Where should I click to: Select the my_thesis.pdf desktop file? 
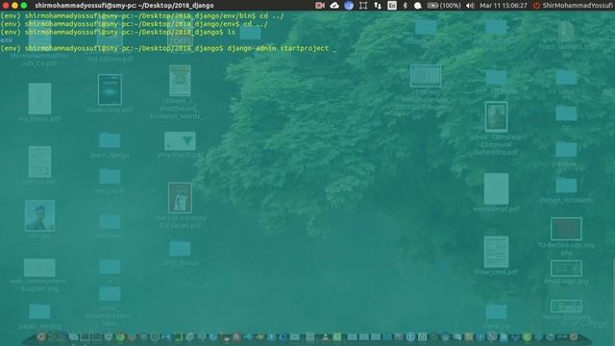(39, 102)
